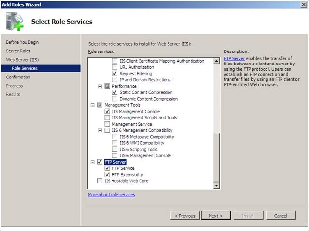Check IIS 6 Management Console box
The width and height of the screenshot is (309, 231).
click(114, 155)
